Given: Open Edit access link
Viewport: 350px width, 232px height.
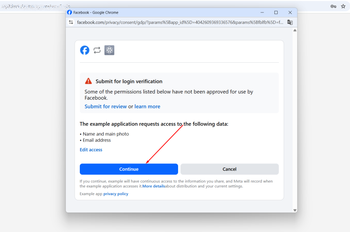Looking at the screenshot, I should [x=91, y=150].
